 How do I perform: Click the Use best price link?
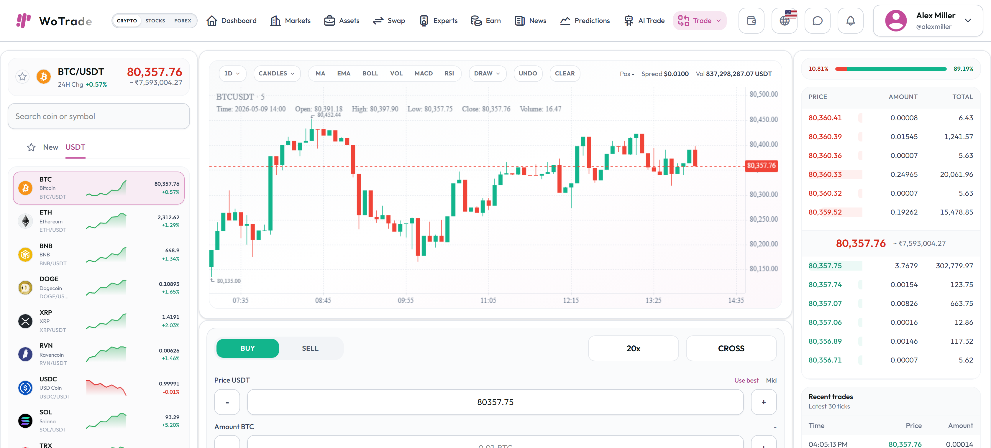(x=746, y=380)
